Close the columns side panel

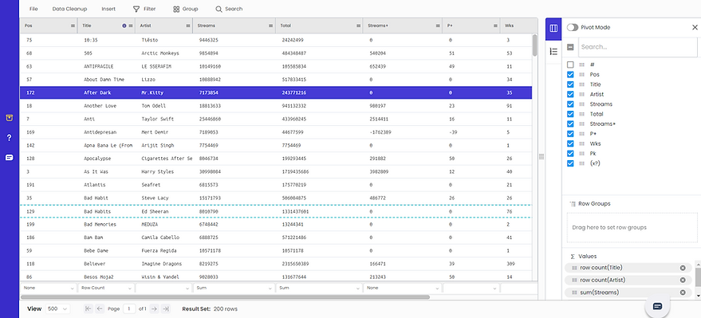click(x=695, y=27)
